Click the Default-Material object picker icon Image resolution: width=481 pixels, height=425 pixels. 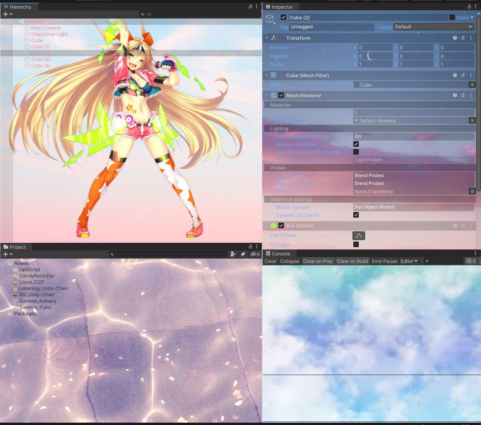pyautogui.click(x=472, y=120)
